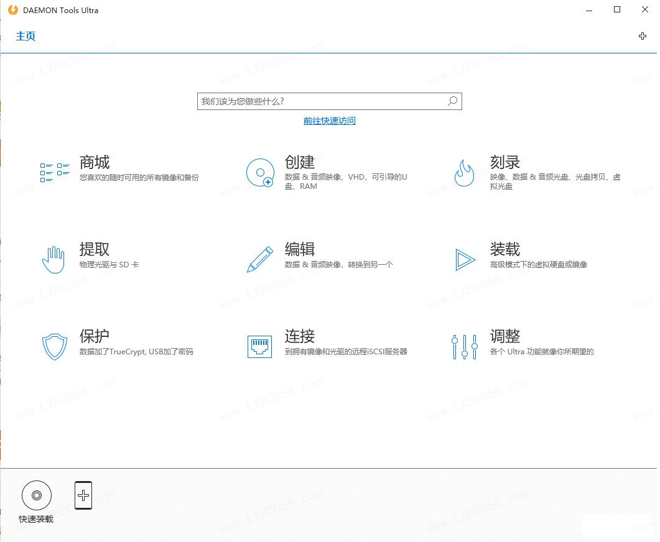Screen dimensions: 660x542
Task: Click the 调整 sliders icon
Action: click(x=464, y=347)
